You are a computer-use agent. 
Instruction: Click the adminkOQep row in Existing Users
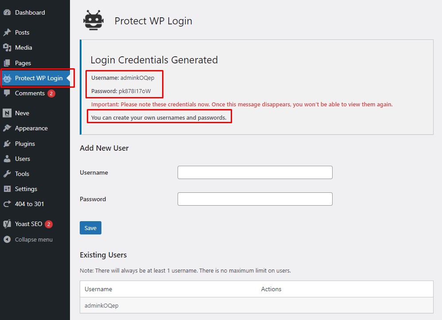pyautogui.click(x=101, y=305)
